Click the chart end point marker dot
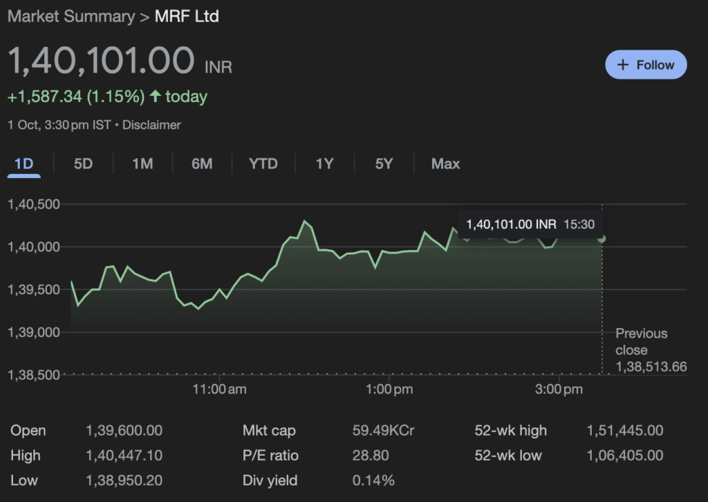708x502 pixels. [602, 239]
